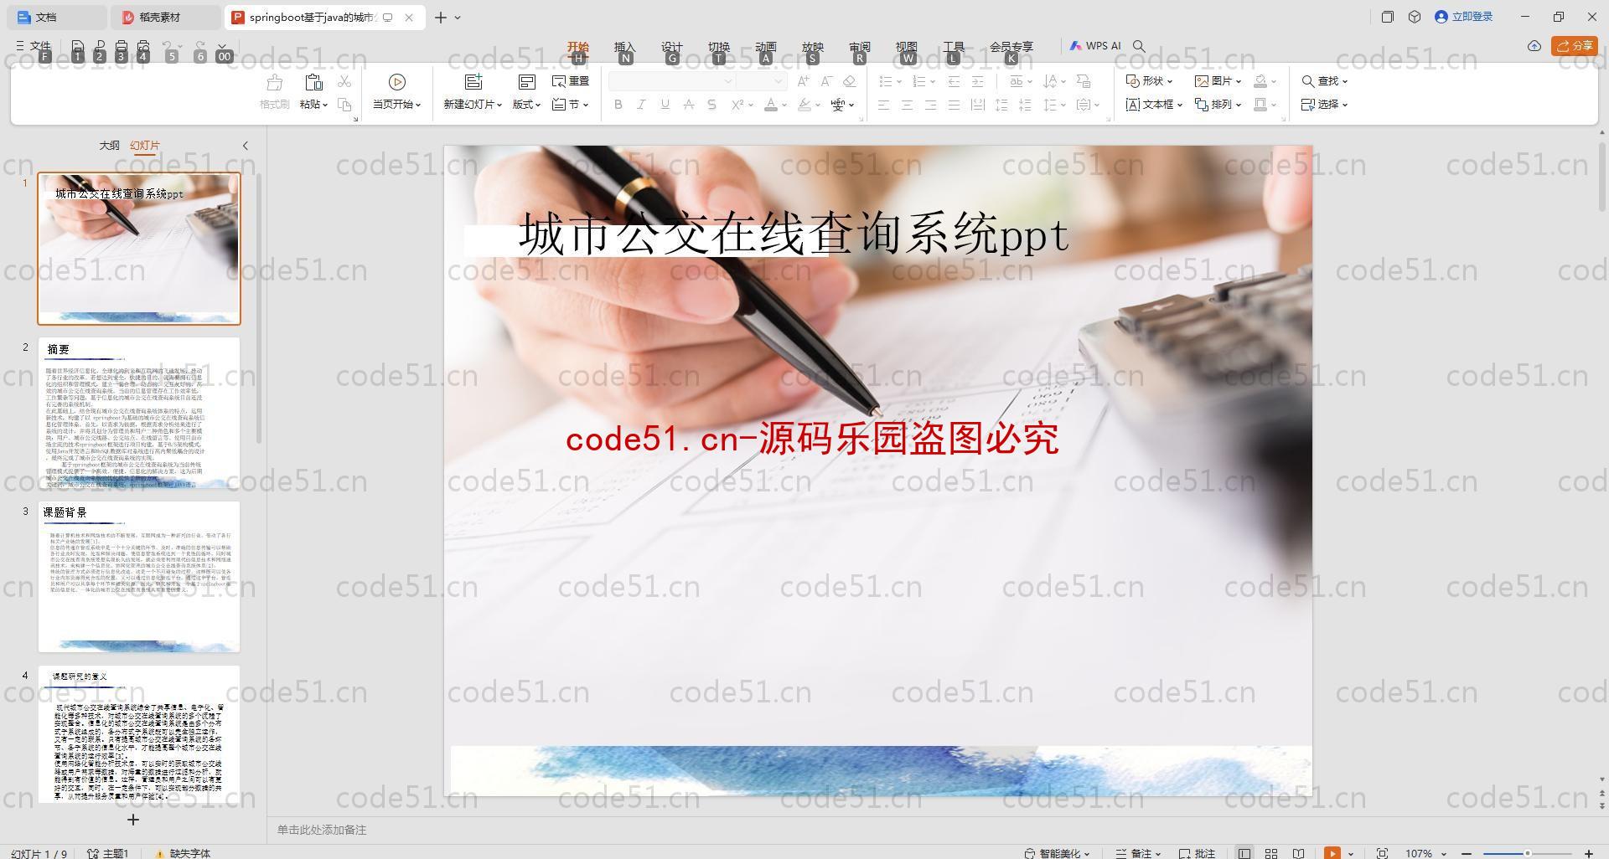Image resolution: width=1609 pixels, height=859 pixels.
Task: Click the Cut scissors icon
Action: [344, 81]
